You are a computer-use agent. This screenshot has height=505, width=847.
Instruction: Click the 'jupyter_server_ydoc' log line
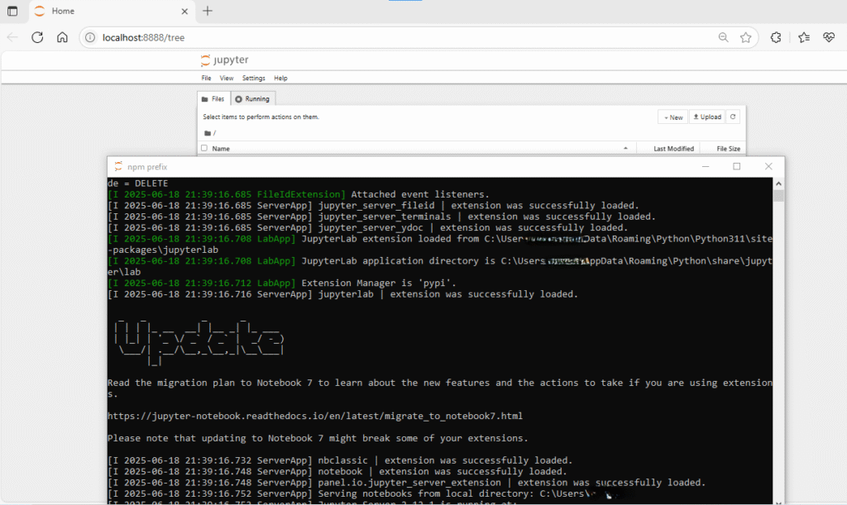click(x=367, y=227)
